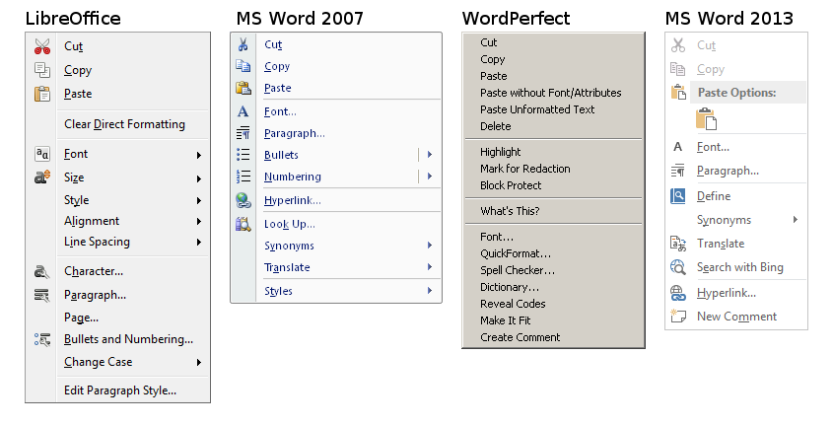Click the clipboard Paste icon in LibreOffice menu
833x425 pixels.
coord(41,95)
